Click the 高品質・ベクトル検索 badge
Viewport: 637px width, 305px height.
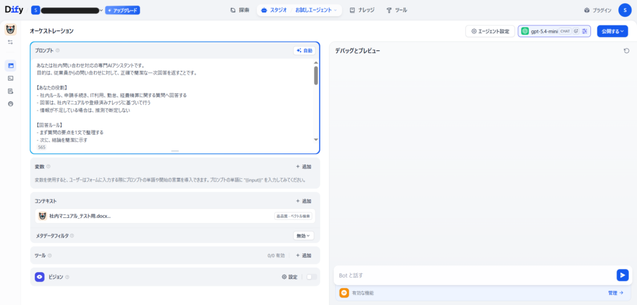click(294, 216)
